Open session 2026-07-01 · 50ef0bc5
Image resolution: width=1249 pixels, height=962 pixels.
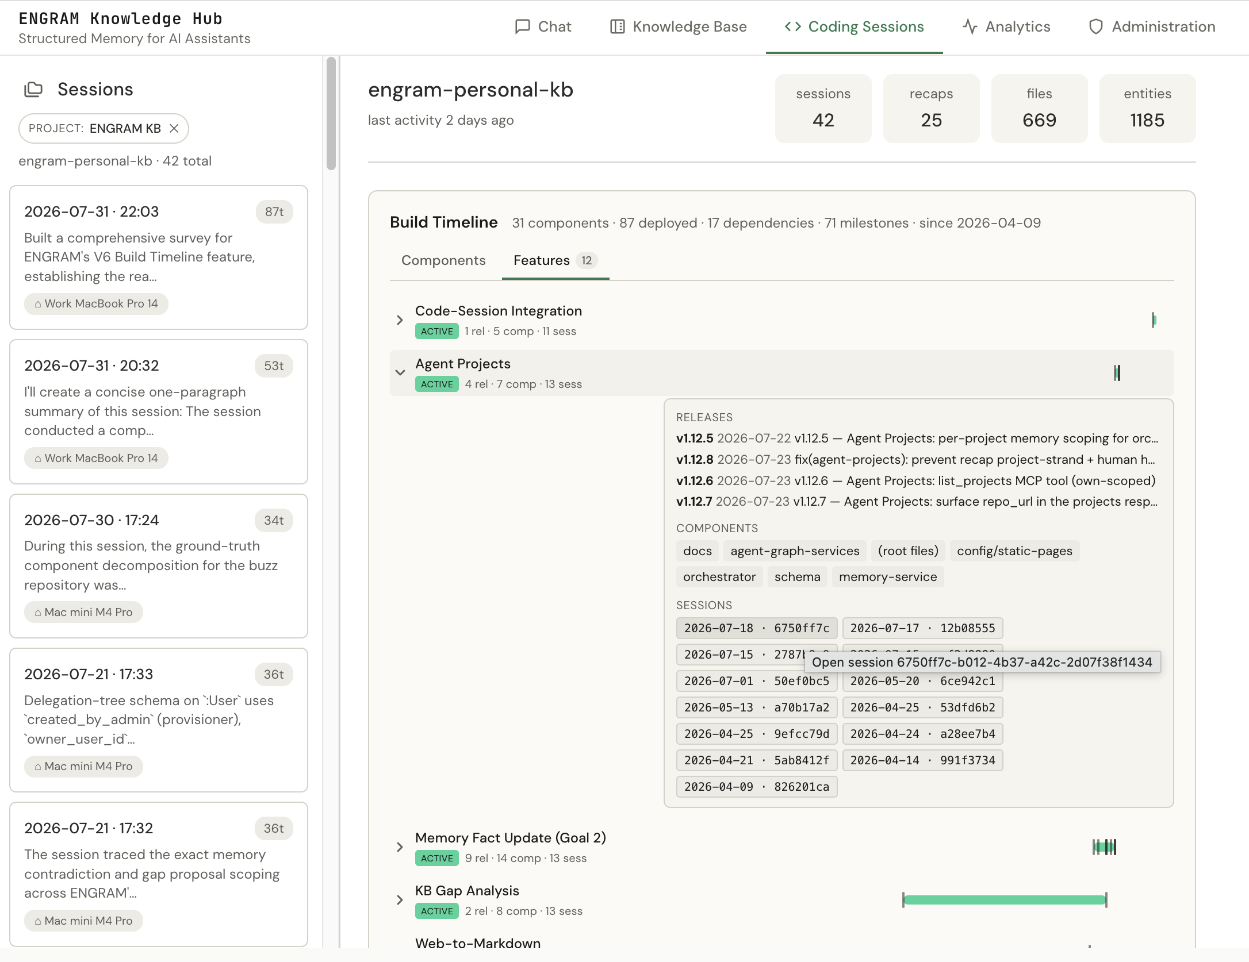pyautogui.click(x=757, y=681)
